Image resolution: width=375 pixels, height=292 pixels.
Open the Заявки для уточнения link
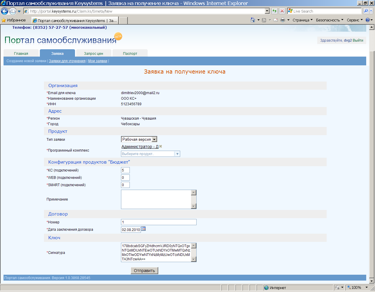coord(67,61)
